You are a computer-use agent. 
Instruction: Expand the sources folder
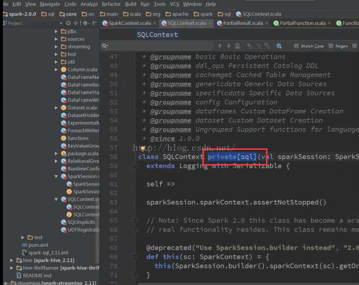coord(56,39)
